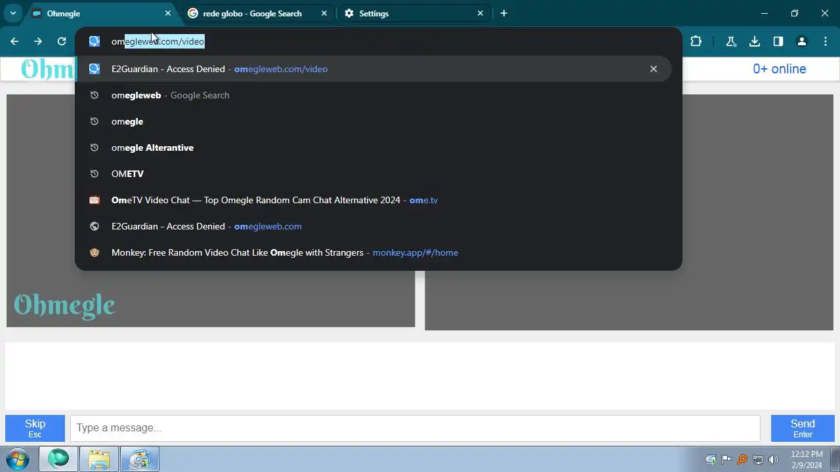Open the File Explorer taskbar icon
The height and width of the screenshot is (472, 840).
tap(99, 459)
